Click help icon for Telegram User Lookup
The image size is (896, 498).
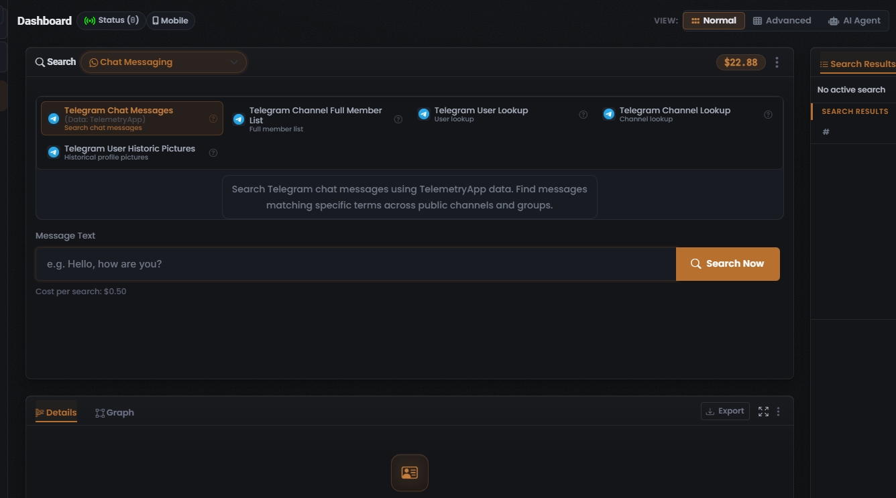[583, 115]
